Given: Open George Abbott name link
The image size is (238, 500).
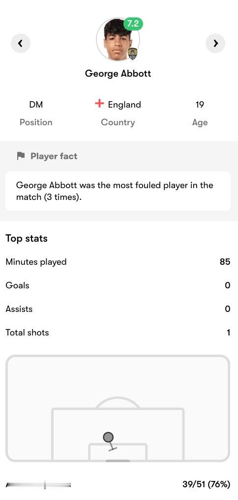Looking at the screenshot, I should 118,73.
